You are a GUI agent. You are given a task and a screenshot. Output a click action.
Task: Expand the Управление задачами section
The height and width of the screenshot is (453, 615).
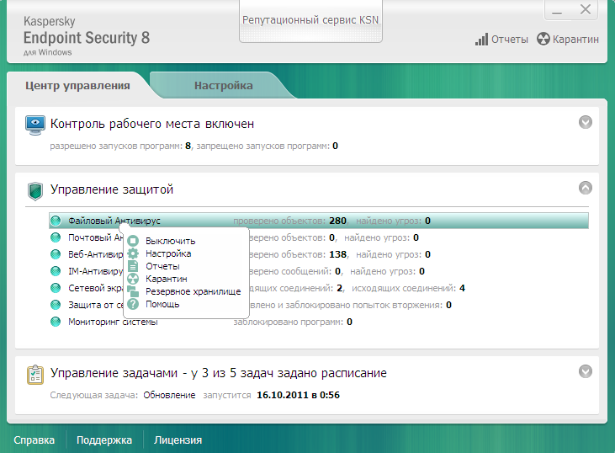[x=586, y=371]
